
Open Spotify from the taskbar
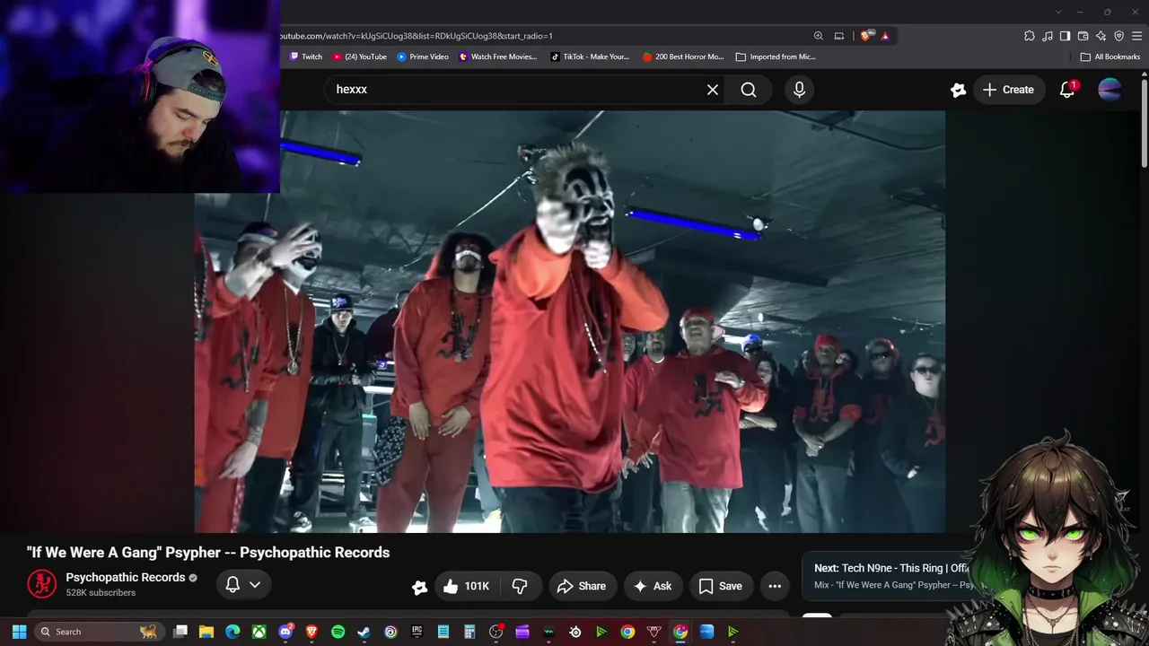(338, 632)
